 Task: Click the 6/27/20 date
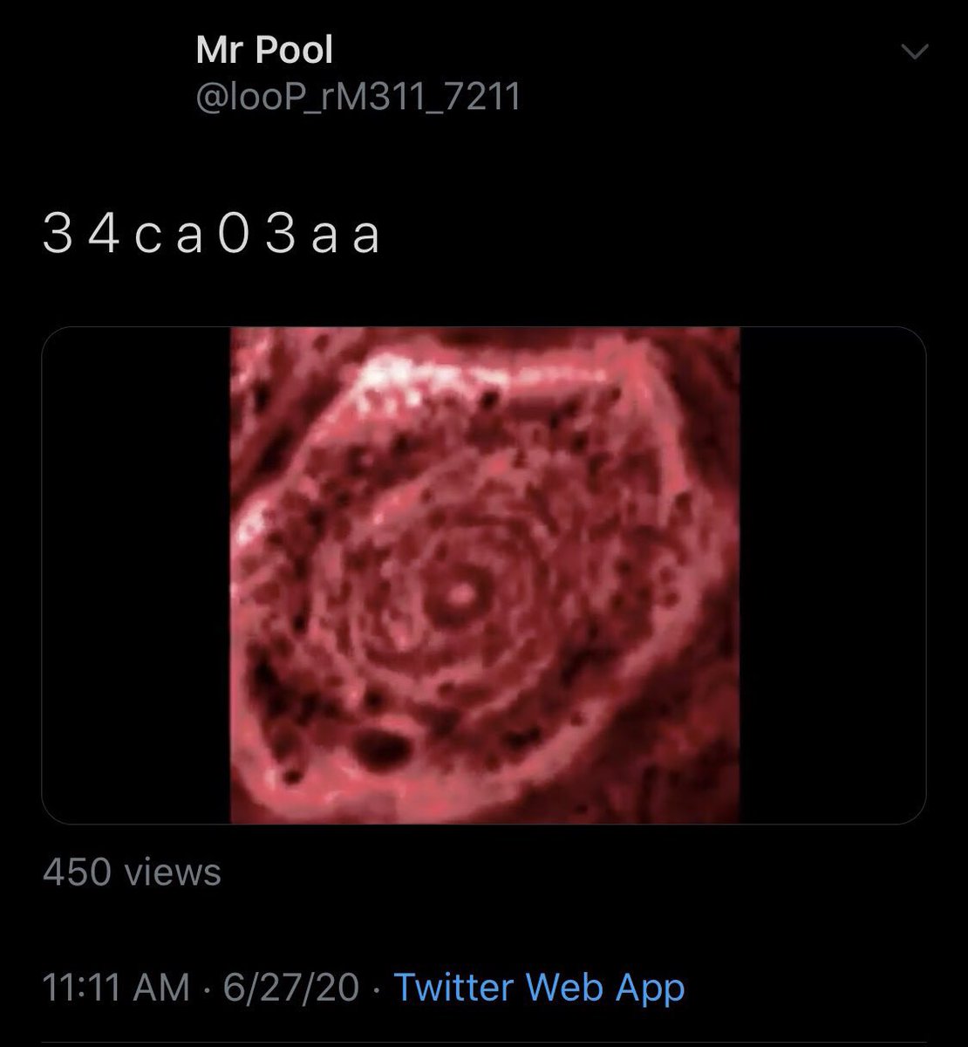pos(291,988)
